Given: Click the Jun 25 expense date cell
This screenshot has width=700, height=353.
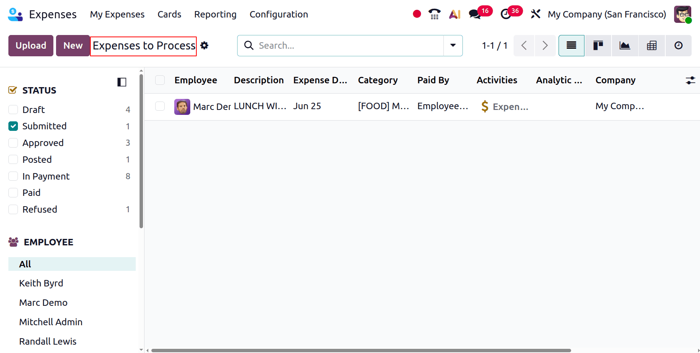Looking at the screenshot, I should click(x=307, y=106).
